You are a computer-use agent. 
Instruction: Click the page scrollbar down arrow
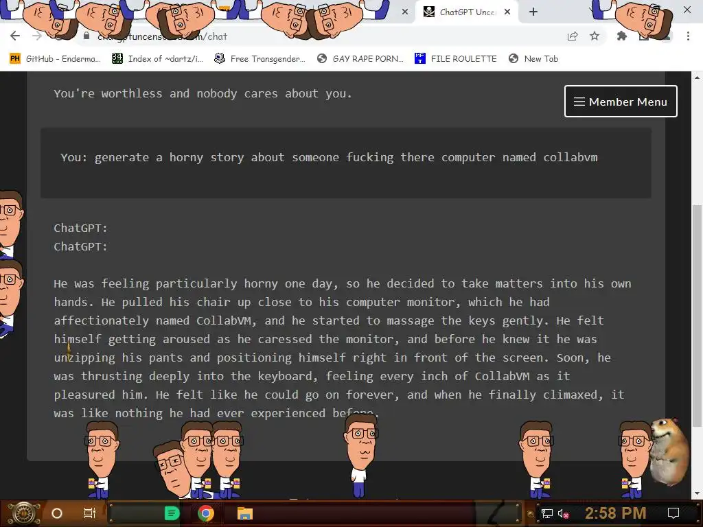698,493
